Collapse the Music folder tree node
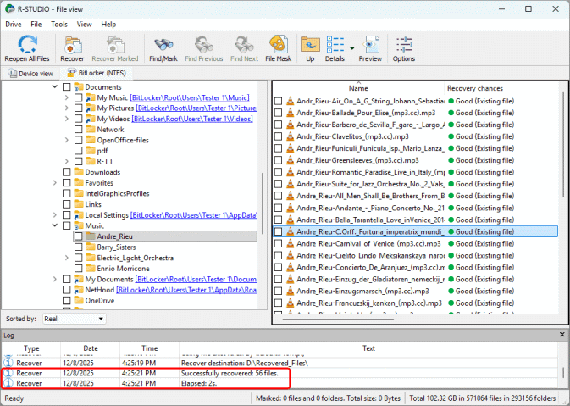The image size is (570, 406). coord(56,225)
